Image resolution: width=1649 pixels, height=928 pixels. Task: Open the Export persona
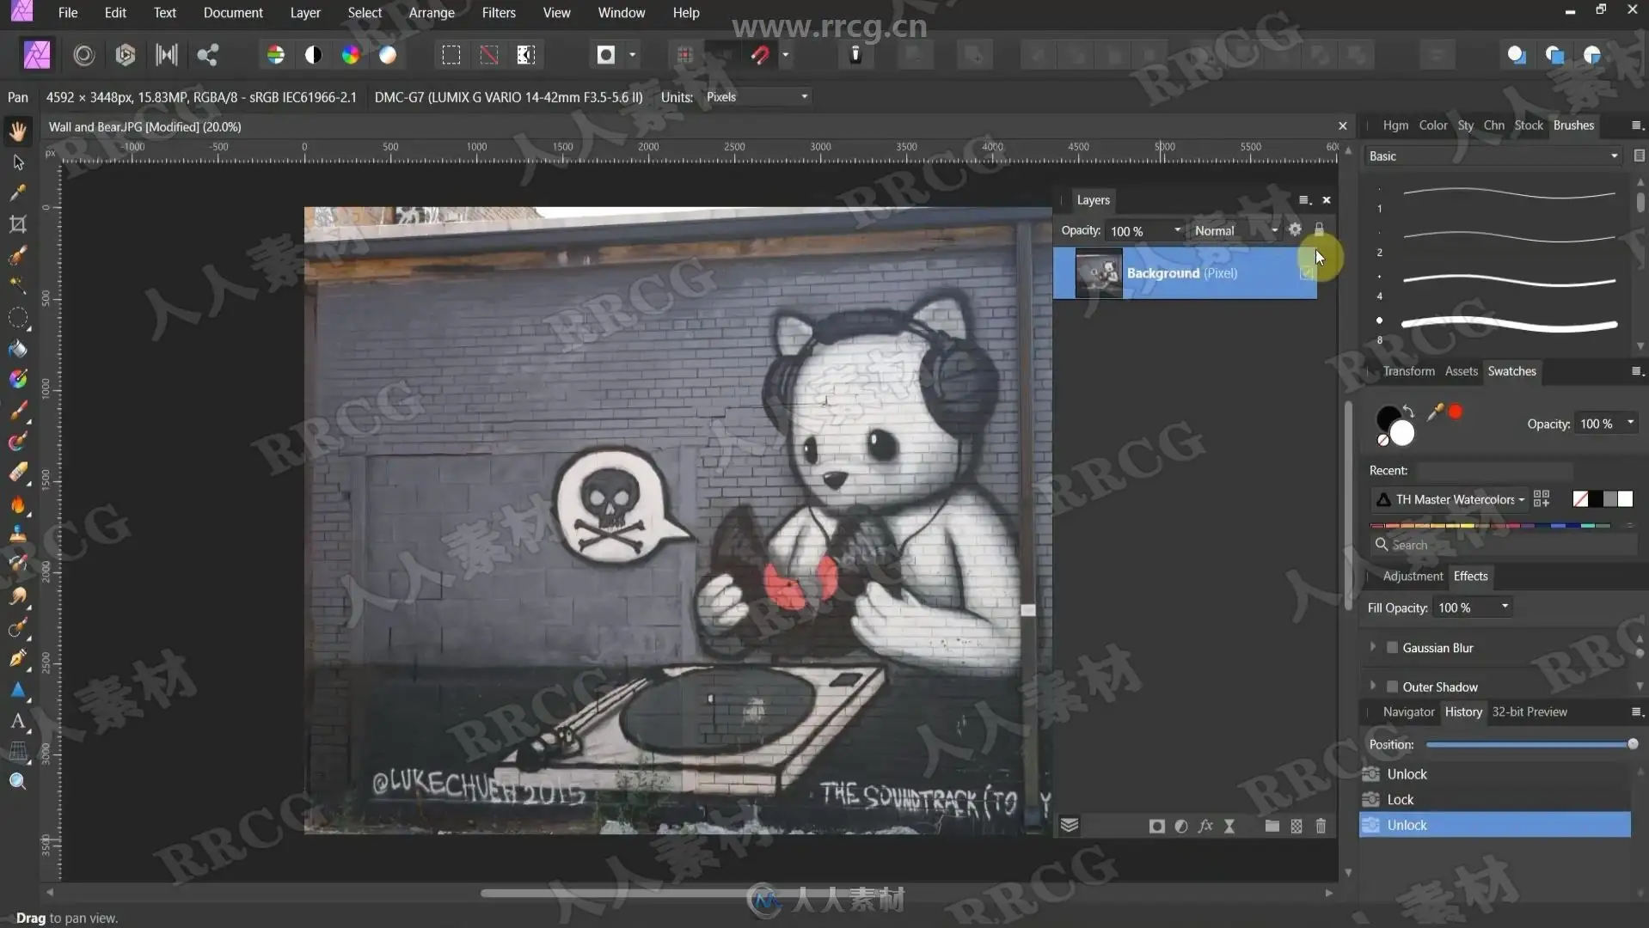207,55
